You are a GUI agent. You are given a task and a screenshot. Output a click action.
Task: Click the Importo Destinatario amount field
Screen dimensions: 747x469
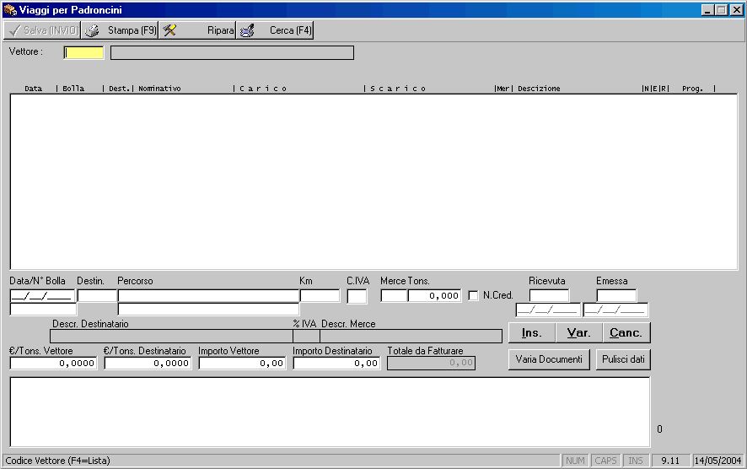(x=336, y=363)
